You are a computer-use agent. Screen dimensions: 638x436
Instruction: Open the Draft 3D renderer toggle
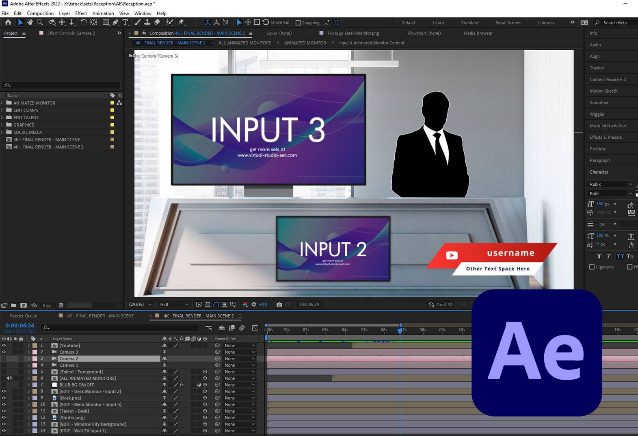click(x=441, y=305)
